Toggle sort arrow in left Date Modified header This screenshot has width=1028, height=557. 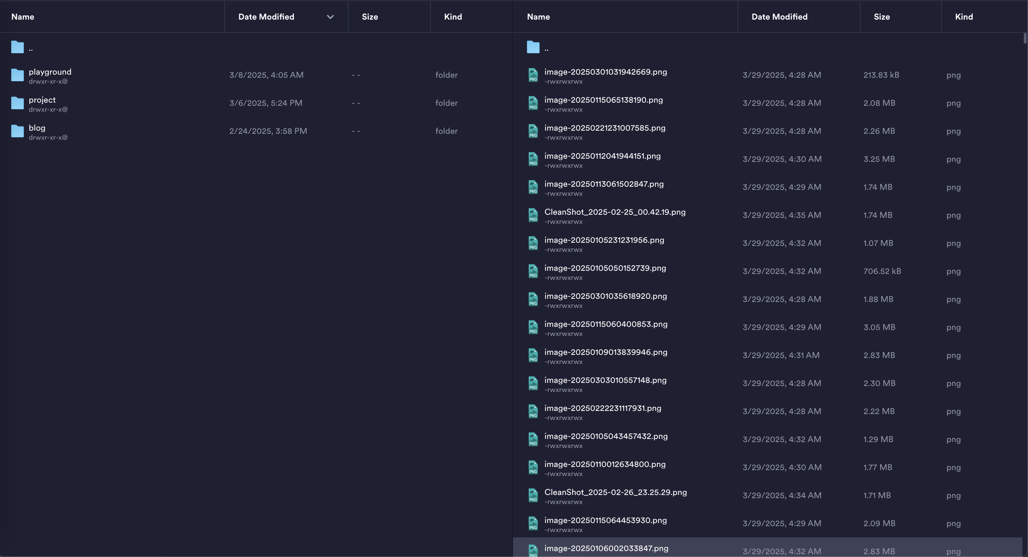(x=330, y=17)
